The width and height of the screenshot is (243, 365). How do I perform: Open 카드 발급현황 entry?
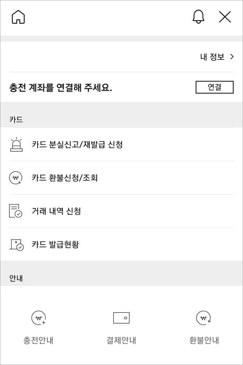[121, 244]
